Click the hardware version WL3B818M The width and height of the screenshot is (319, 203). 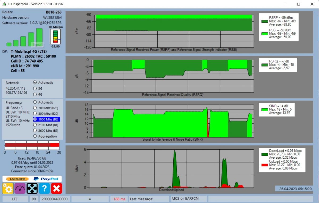[x=53, y=18]
